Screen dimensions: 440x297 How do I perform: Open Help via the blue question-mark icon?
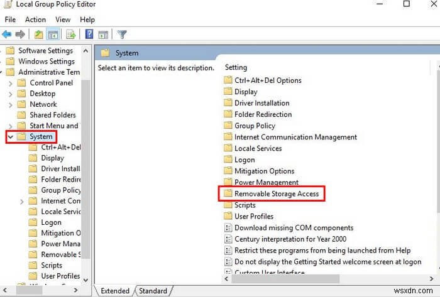pyautogui.click(x=89, y=35)
